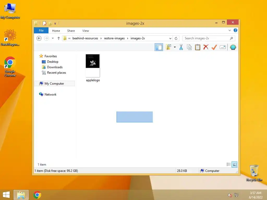This screenshot has width=267, height=200.
Task: Toggle the navigation pane layout icon
Action: [159, 47]
